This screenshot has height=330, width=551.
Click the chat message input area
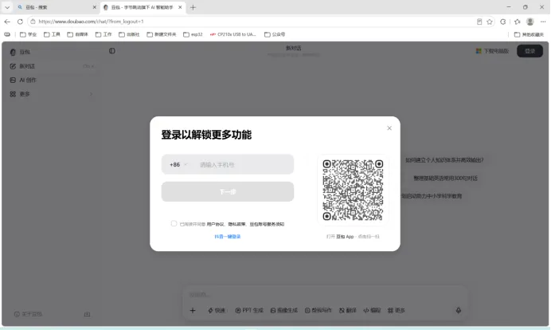(x=325, y=294)
